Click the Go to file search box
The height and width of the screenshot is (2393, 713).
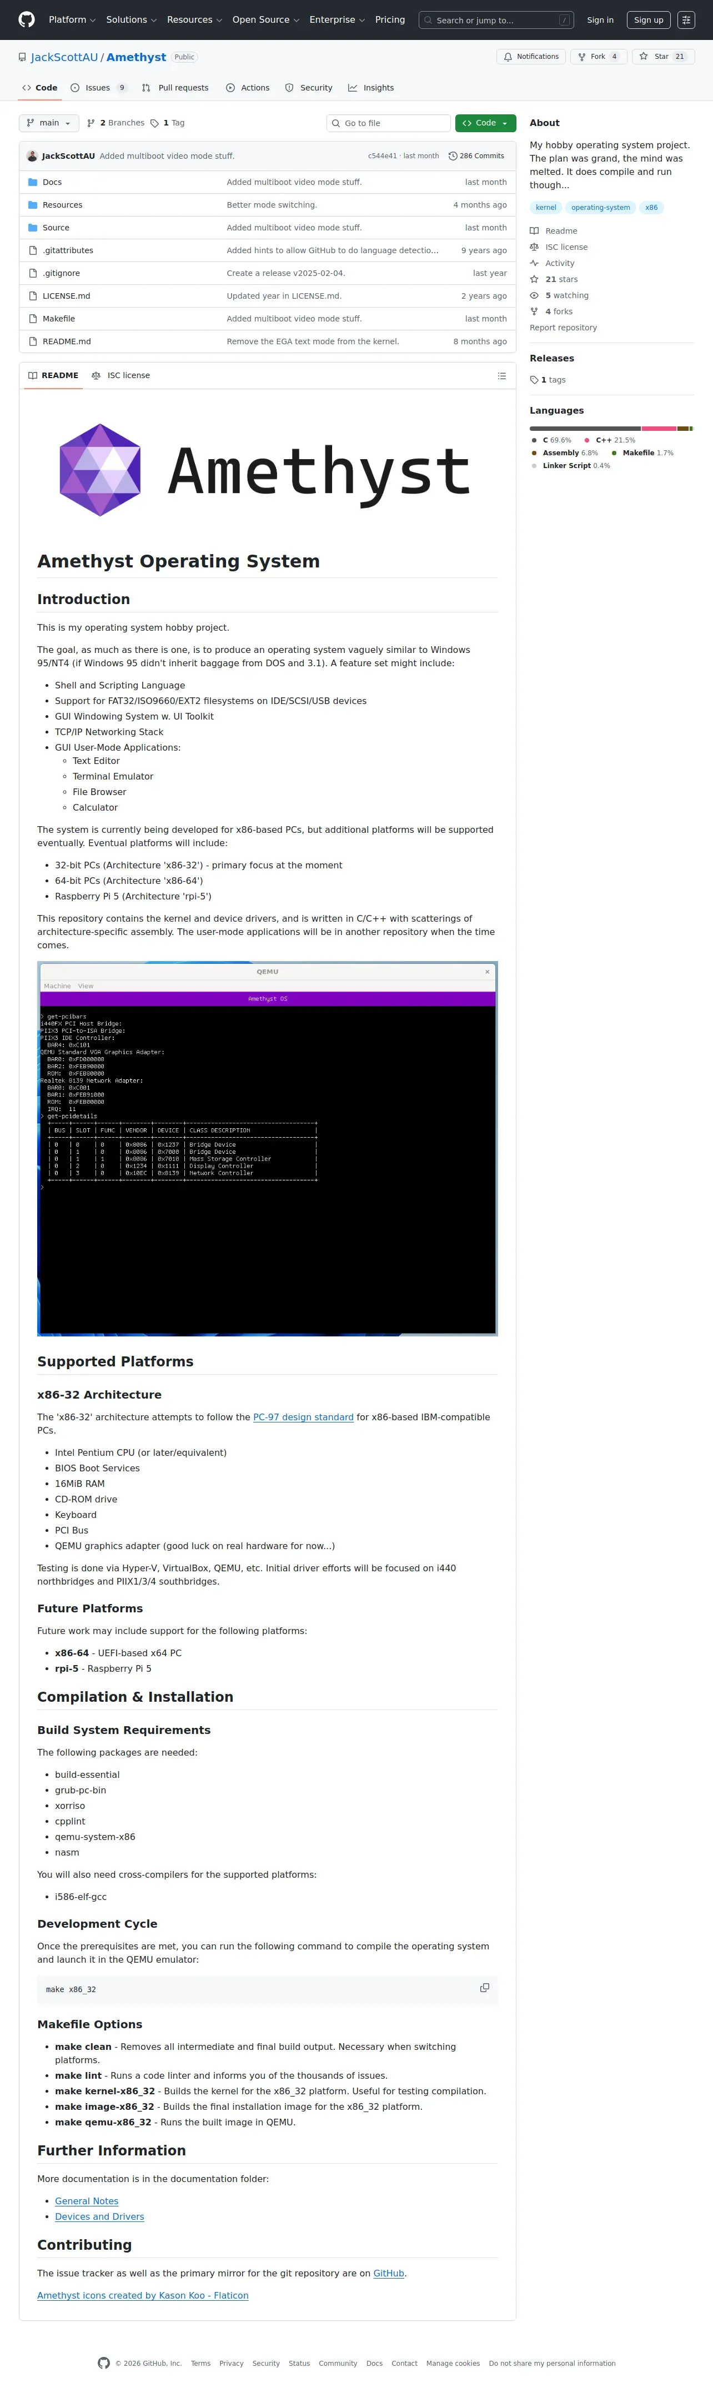tap(389, 123)
